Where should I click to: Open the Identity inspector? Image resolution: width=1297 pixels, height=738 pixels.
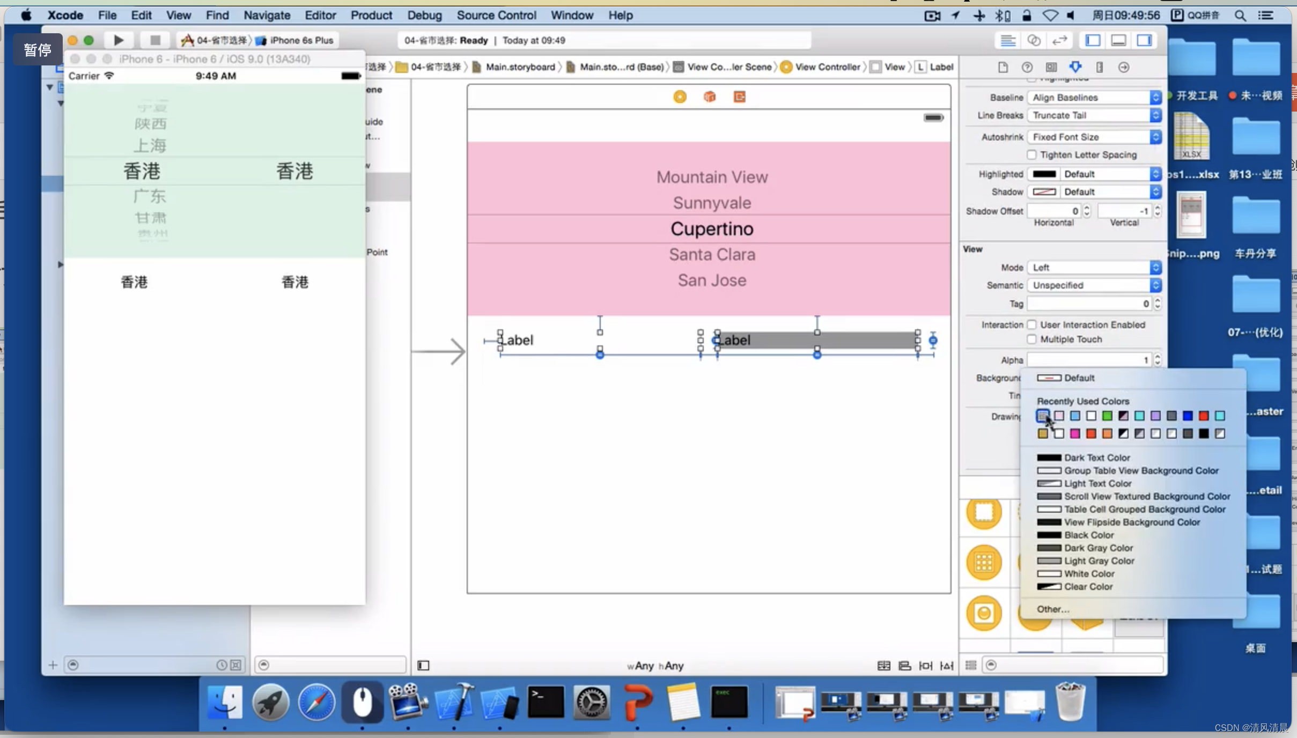pos(1051,67)
